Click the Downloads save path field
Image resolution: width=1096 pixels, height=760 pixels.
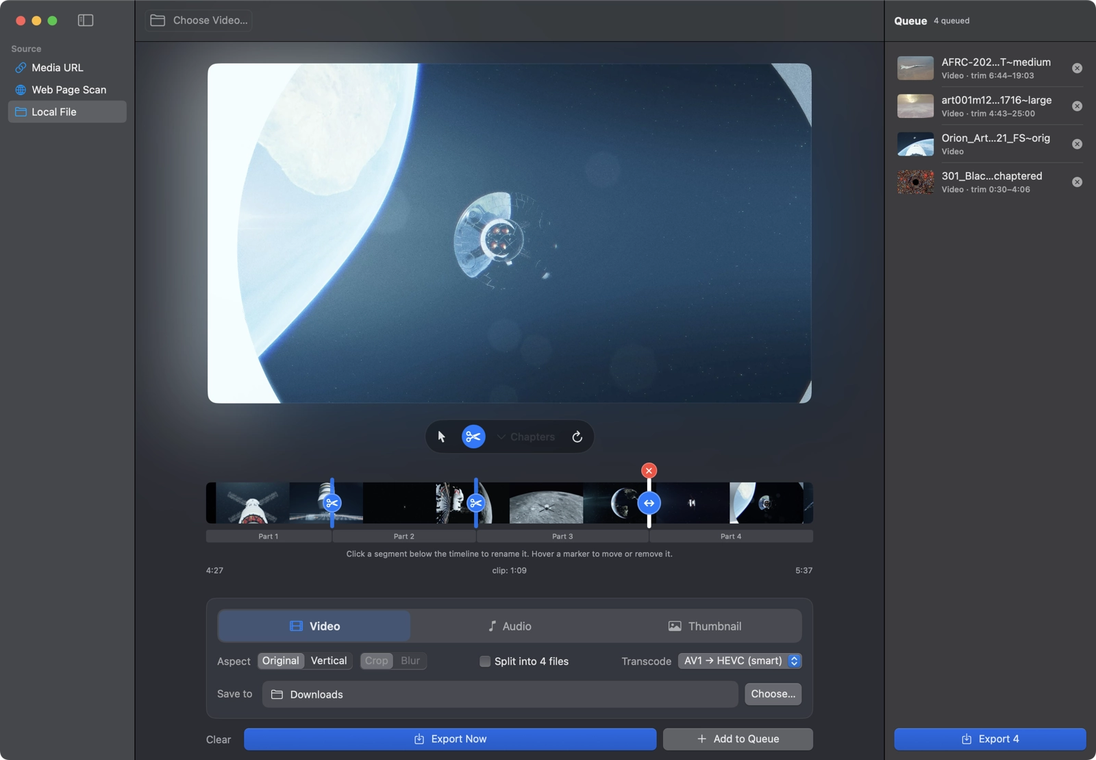point(500,694)
